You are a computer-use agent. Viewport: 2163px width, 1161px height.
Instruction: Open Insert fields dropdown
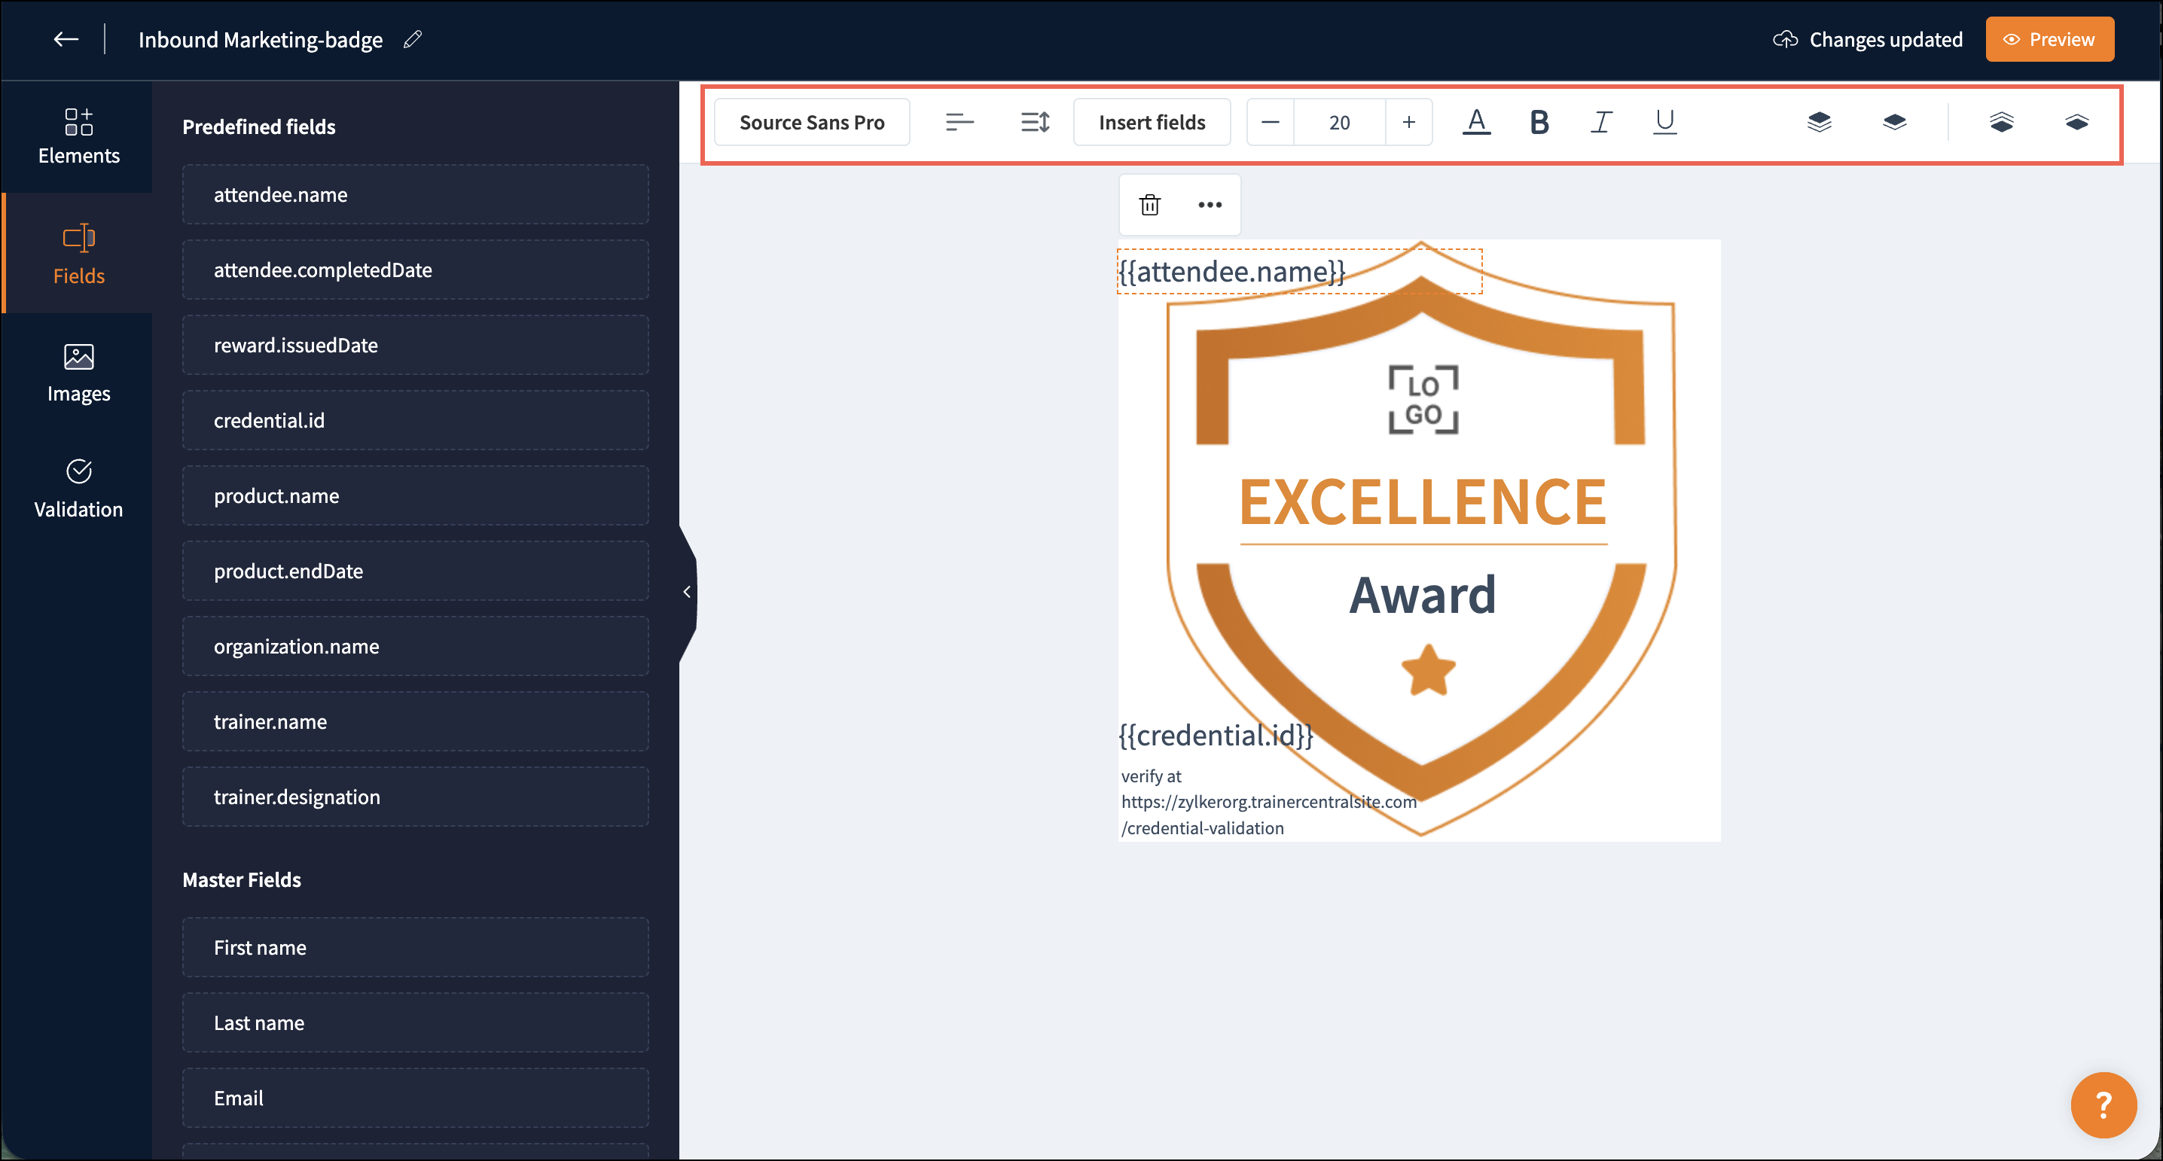click(x=1152, y=123)
